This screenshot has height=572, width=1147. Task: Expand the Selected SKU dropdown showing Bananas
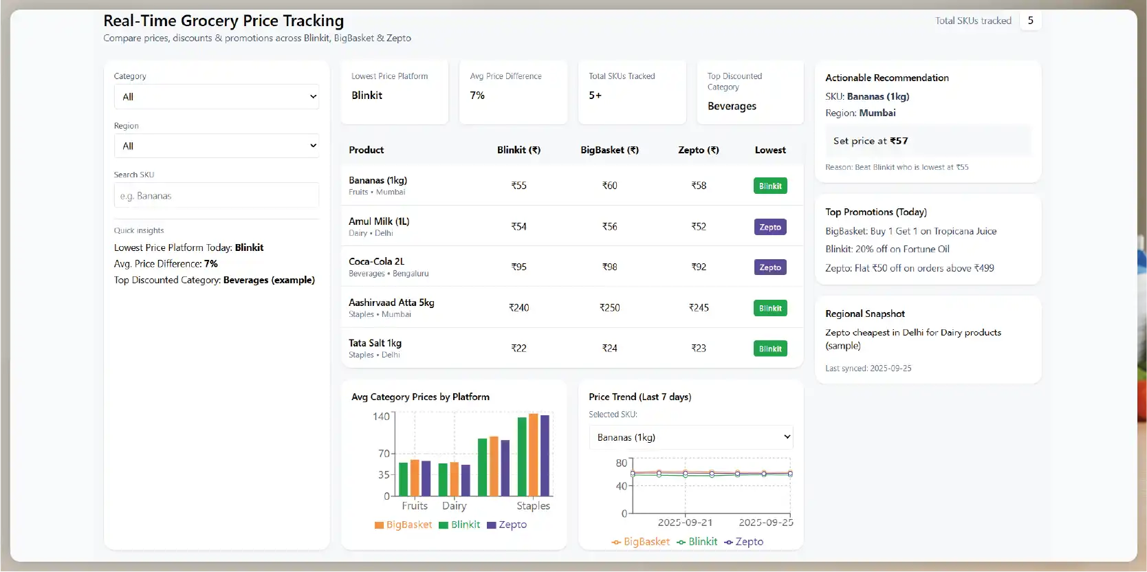[x=690, y=437]
